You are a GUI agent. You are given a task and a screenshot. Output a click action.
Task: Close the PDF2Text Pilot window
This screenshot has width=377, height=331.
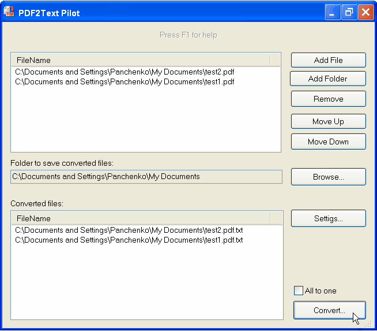(x=365, y=12)
